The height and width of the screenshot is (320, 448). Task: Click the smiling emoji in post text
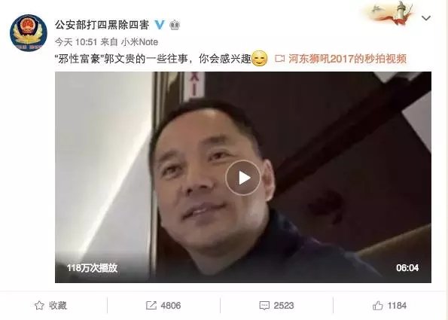pos(260,59)
